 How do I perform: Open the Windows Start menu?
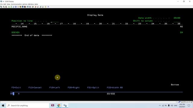(x=3, y=105)
